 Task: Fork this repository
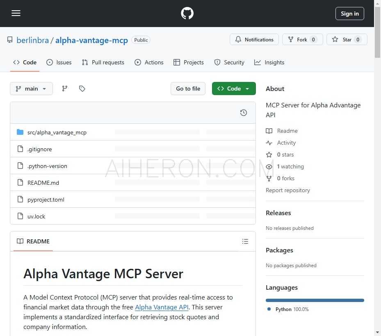tap(302, 39)
